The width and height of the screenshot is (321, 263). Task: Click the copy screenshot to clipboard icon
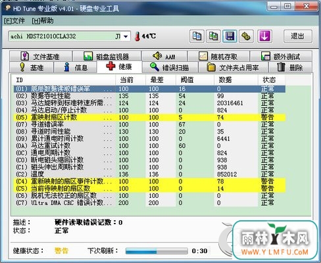[213, 36]
